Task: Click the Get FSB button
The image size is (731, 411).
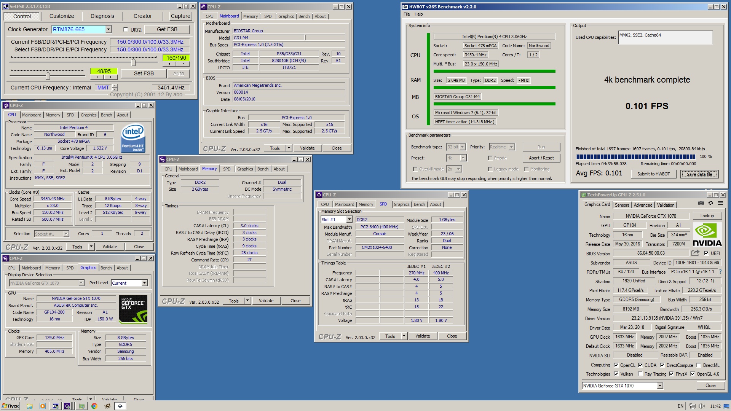Action: point(167,29)
